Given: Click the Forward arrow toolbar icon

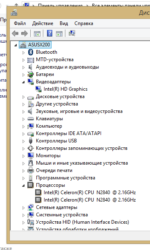Looking at the screenshot, I should tap(25, 34).
